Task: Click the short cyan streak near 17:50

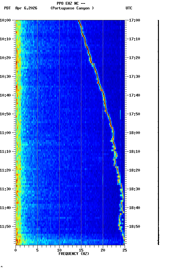Action: tap(120, 114)
